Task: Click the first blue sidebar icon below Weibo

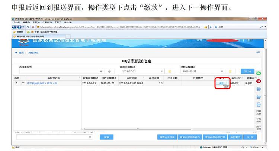Action: tap(259, 89)
